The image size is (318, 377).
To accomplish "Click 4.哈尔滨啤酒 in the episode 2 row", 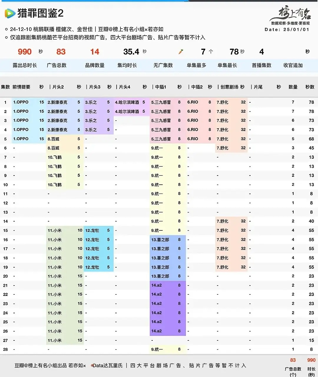I will tap(127, 111).
